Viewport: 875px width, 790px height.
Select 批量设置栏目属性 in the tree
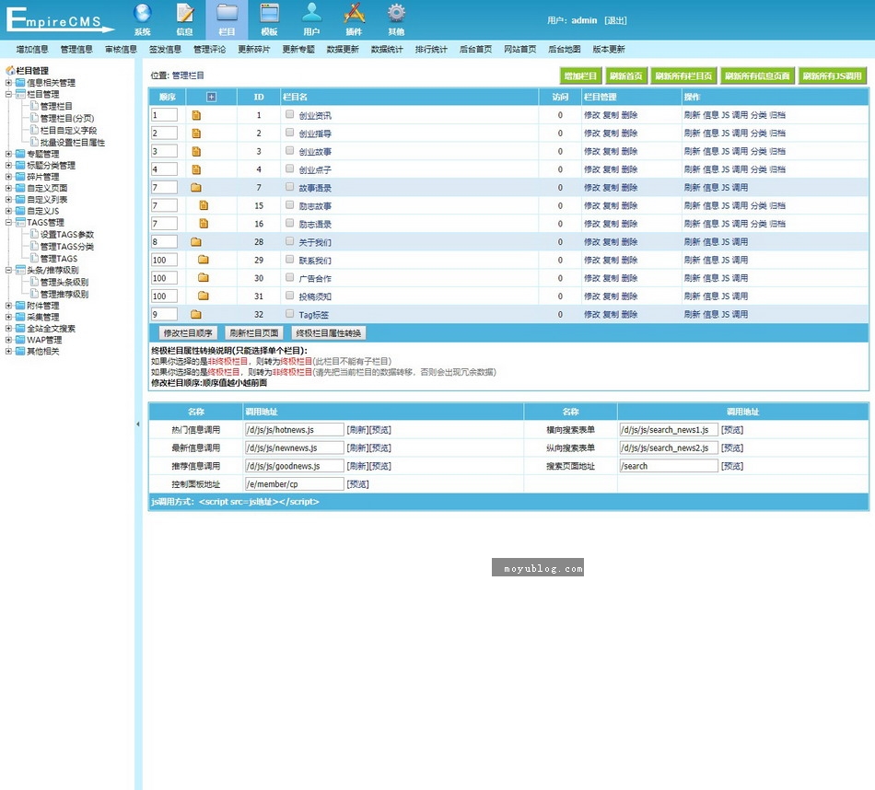pos(73,143)
